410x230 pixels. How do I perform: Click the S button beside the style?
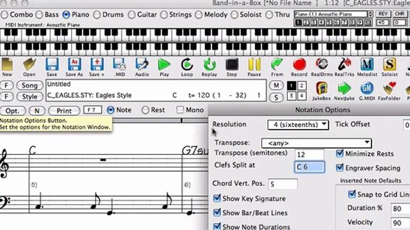[x=276, y=98]
